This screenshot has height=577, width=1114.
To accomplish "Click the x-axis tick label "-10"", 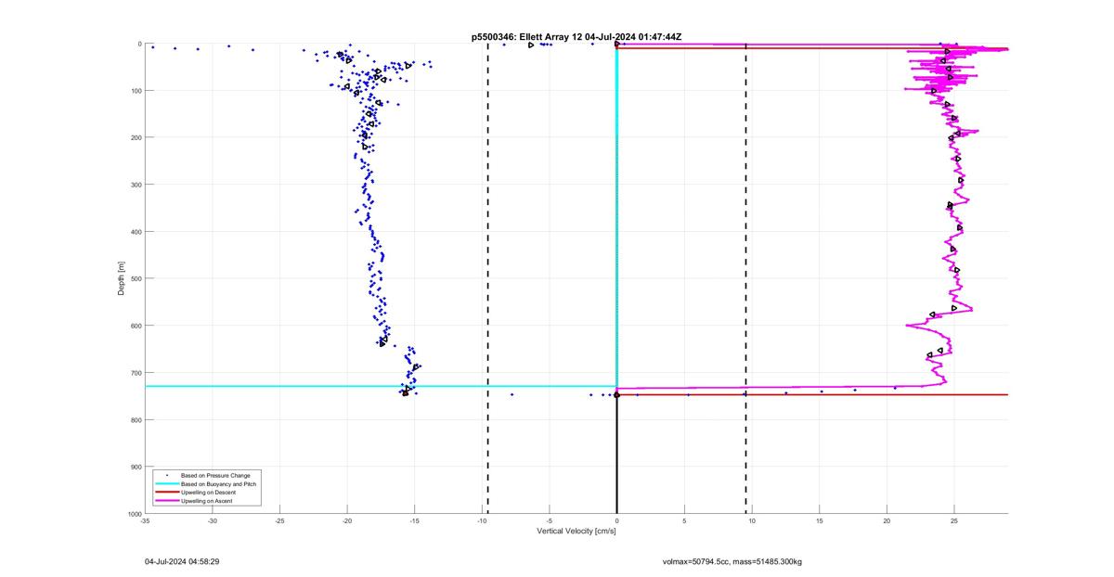I will point(483,521).
